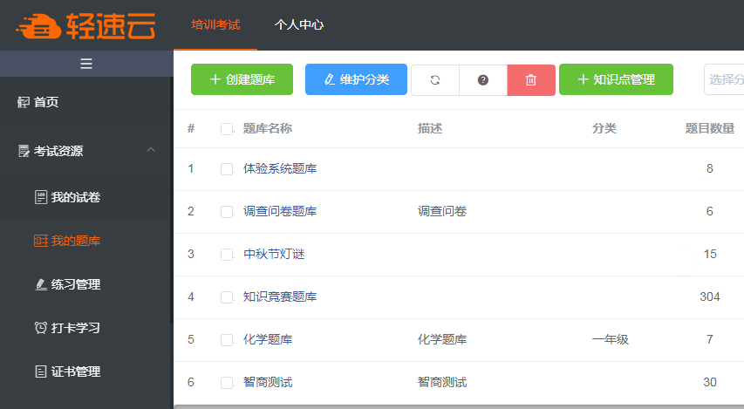
Task: Click the red trash delete icon
Action: tap(531, 79)
